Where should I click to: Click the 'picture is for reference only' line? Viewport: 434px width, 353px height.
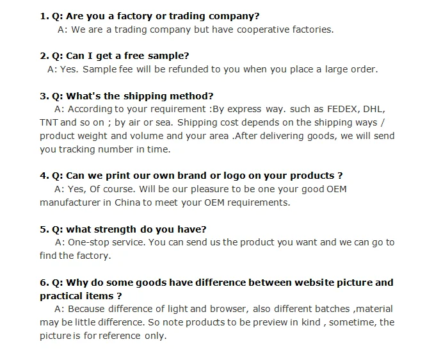pos(103,336)
